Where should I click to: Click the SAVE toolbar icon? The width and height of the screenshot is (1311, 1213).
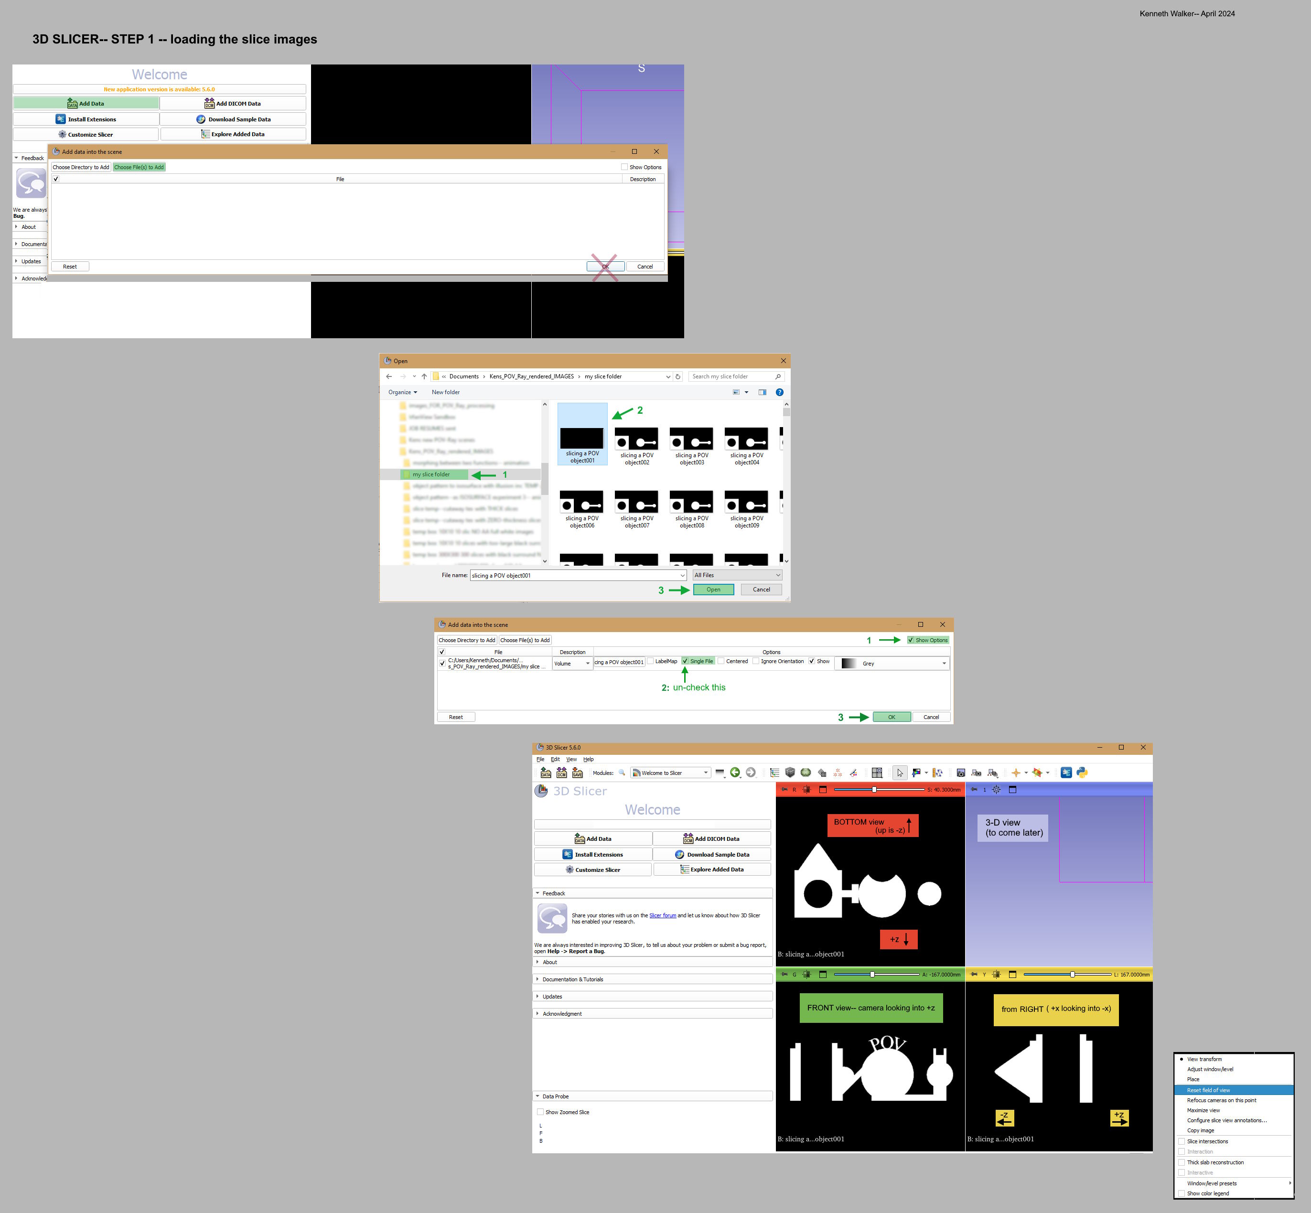pyautogui.click(x=577, y=773)
